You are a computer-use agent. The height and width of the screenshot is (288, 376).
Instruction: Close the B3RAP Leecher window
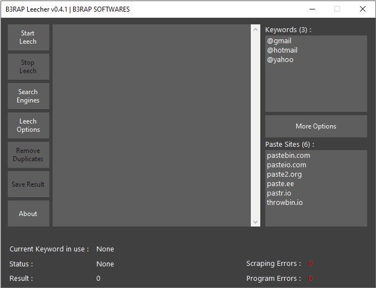coord(363,9)
